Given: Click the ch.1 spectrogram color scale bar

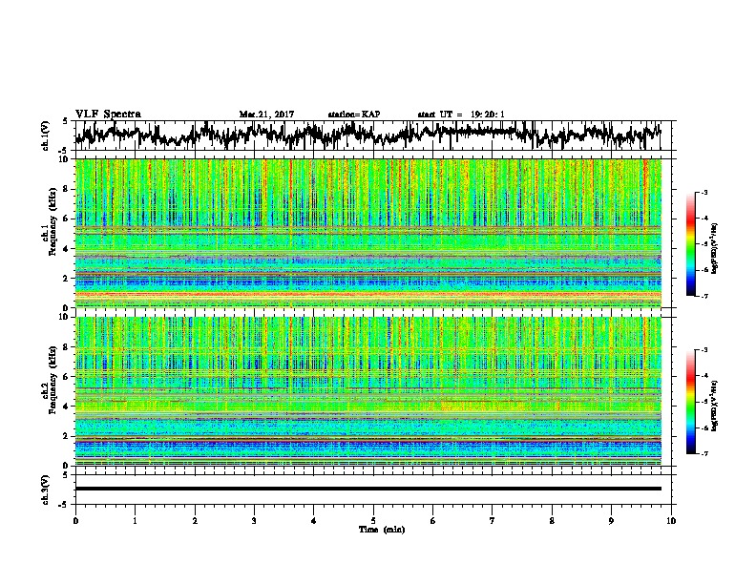Looking at the screenshot, I should [x=690, y=244].
